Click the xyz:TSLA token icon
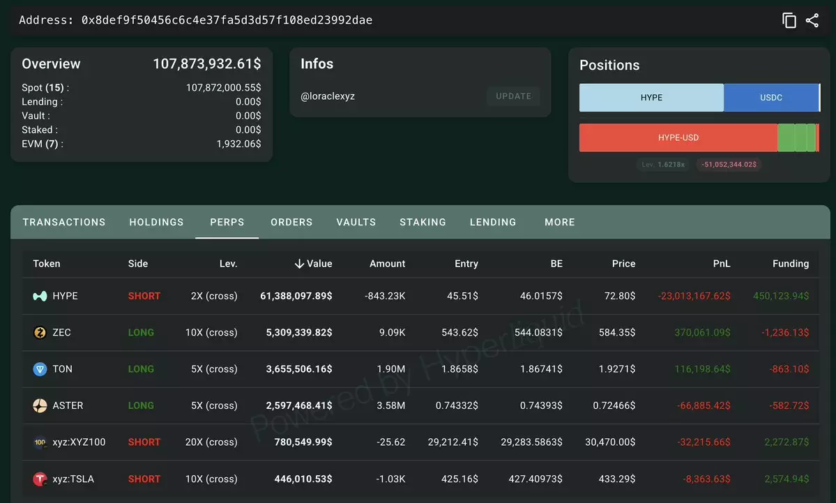Screen dimensions: 836x503 pos(40,479)
